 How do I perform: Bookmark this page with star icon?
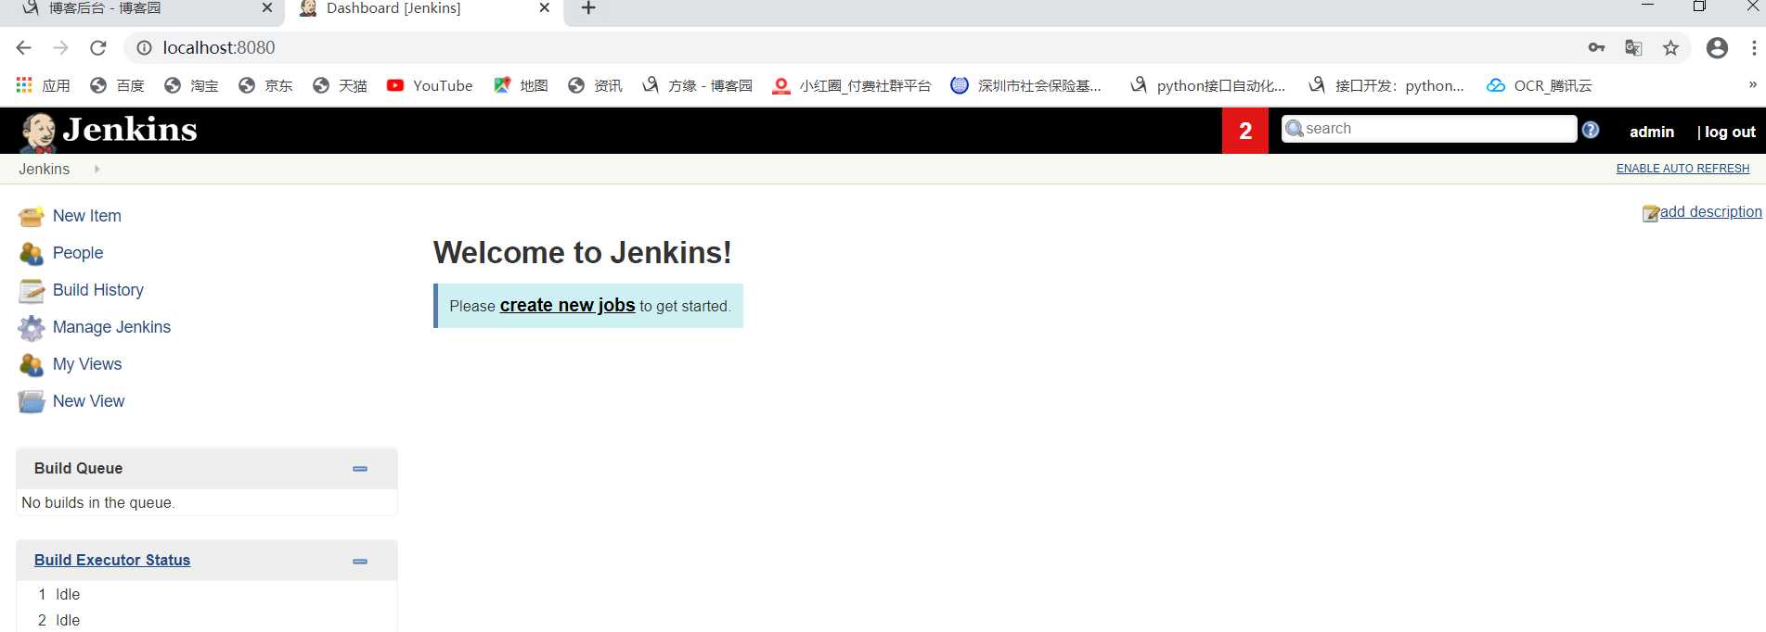click(x=1670, y=48)
